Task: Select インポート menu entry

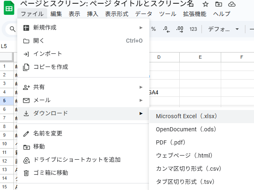Action: [83, 54]
